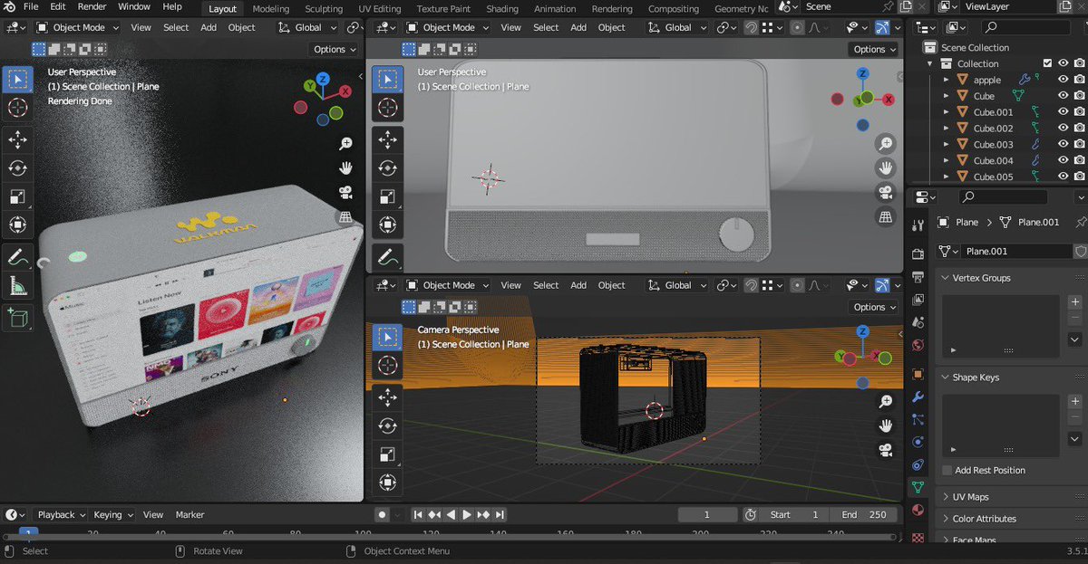Open the Shading workspace tab
The width and height of the screenshot is (1088, 564).
[x=502, y=9]
